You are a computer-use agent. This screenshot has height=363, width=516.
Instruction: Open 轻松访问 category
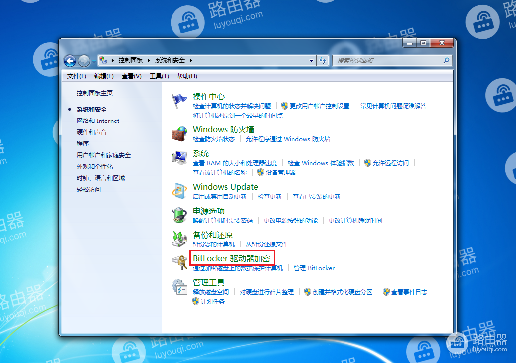point(89,189)
